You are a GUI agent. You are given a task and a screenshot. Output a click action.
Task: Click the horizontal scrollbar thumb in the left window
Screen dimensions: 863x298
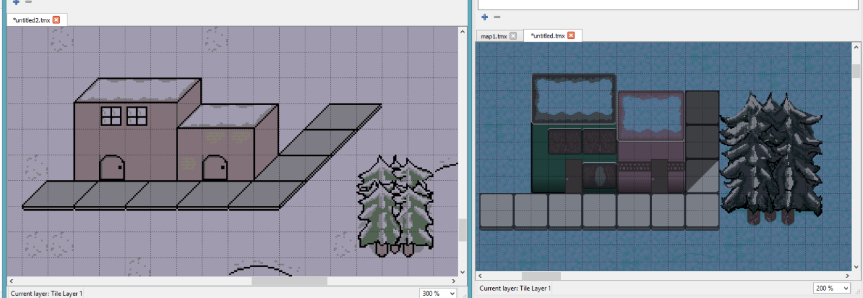(x=289, y=281)
